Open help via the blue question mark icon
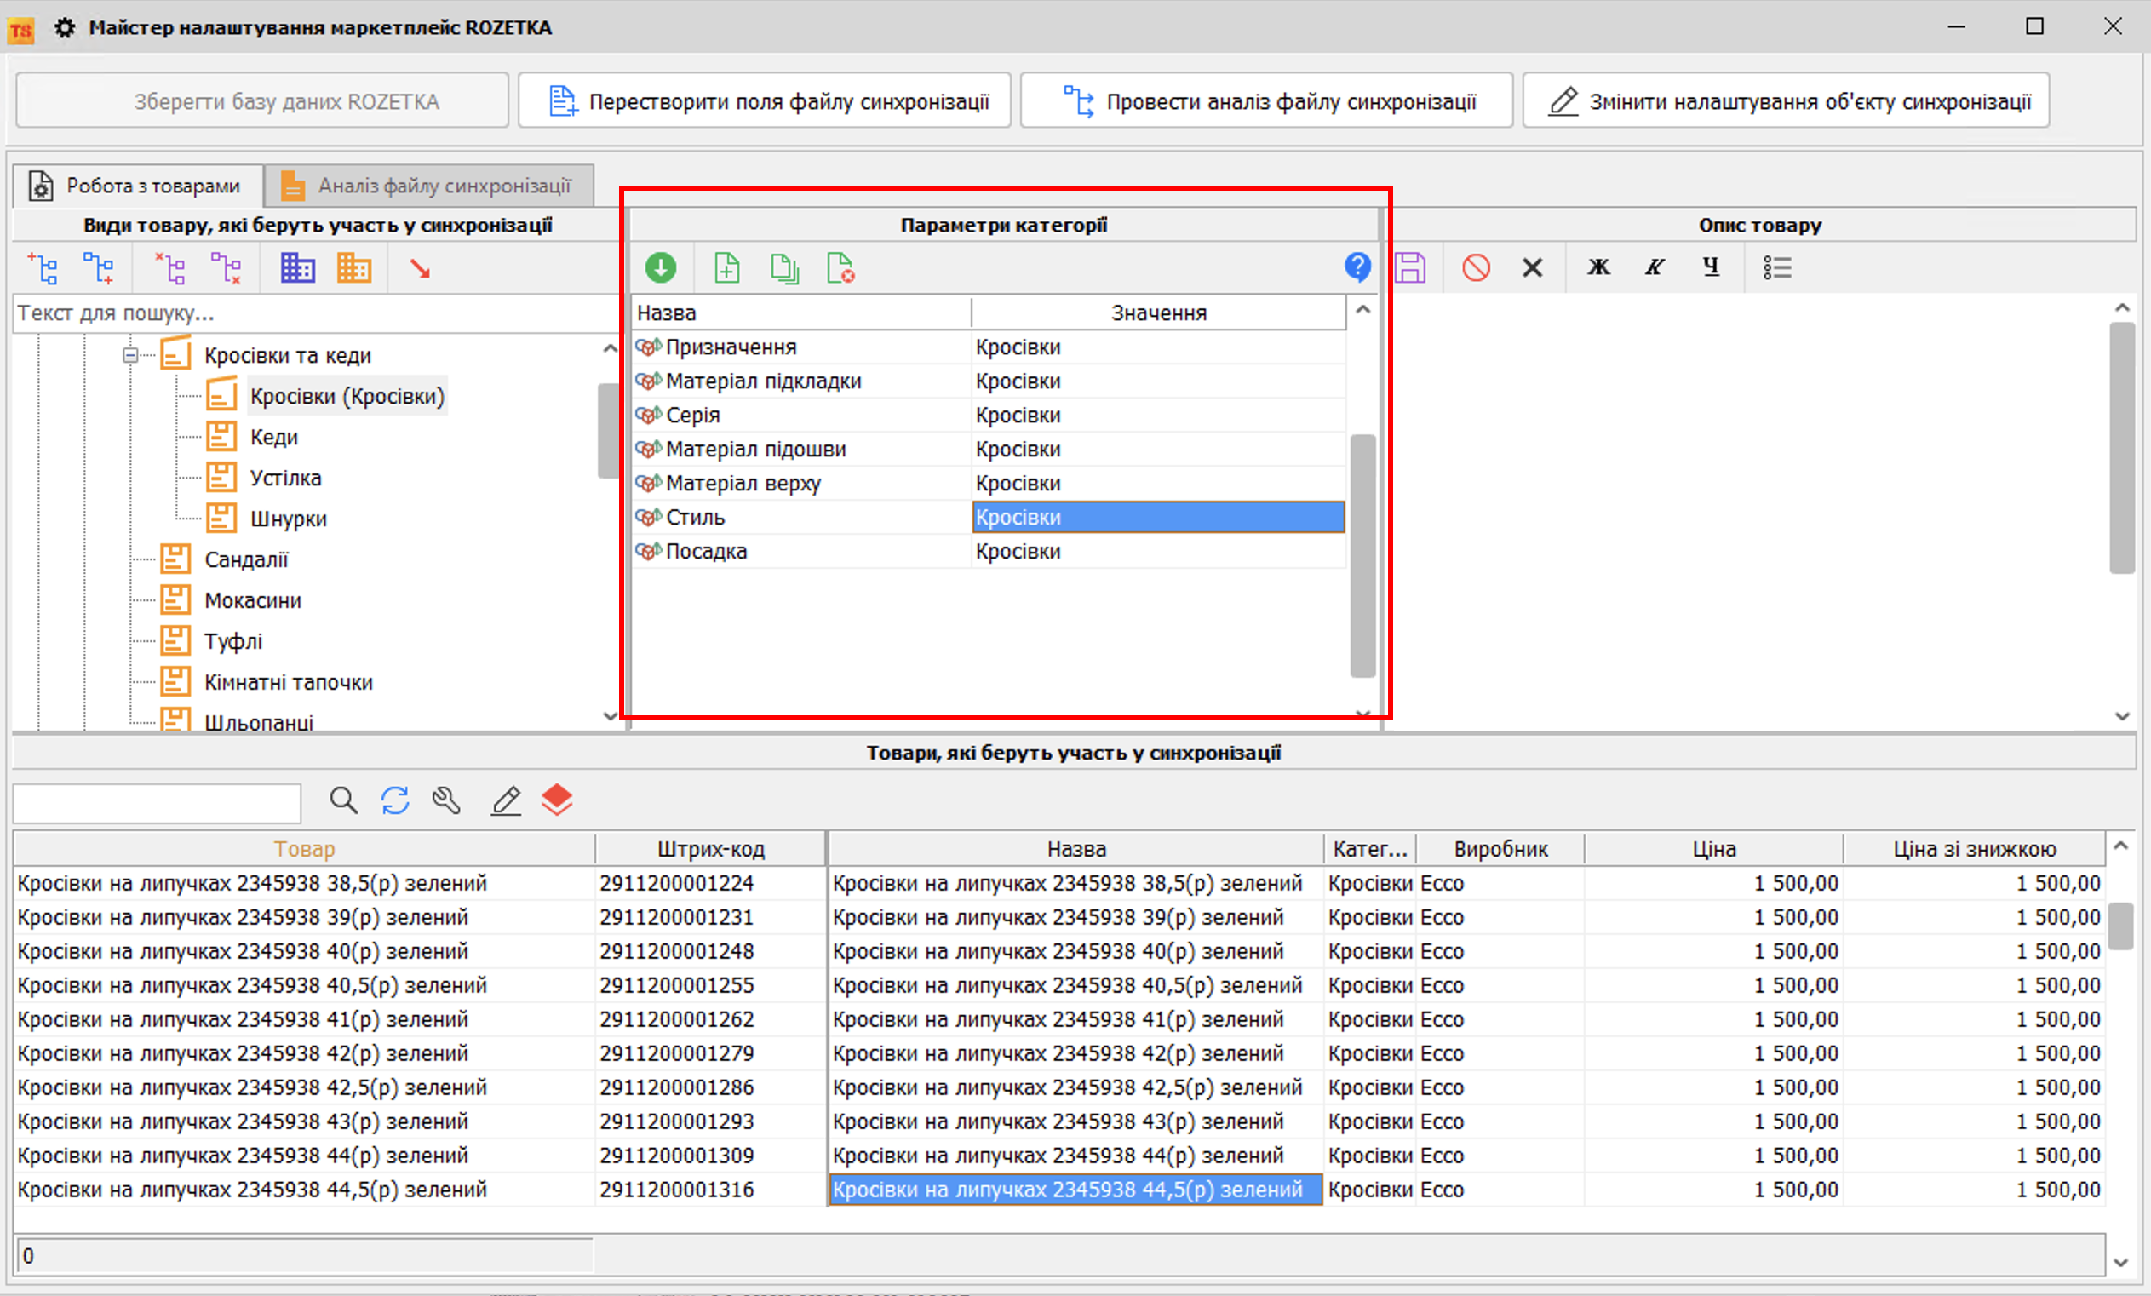Screen dimensions: 2151x1296 (x=1357, y=267)
